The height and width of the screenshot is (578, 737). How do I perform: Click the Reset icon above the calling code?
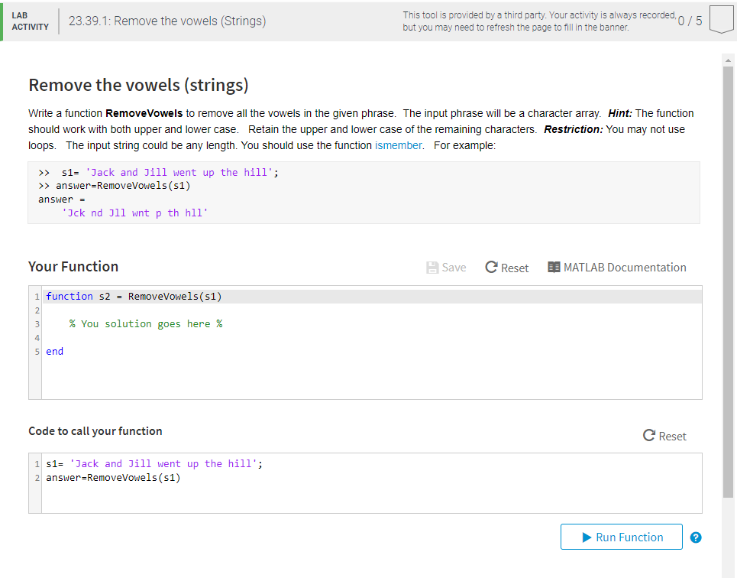pyautogui.click(x=648, y=435)
